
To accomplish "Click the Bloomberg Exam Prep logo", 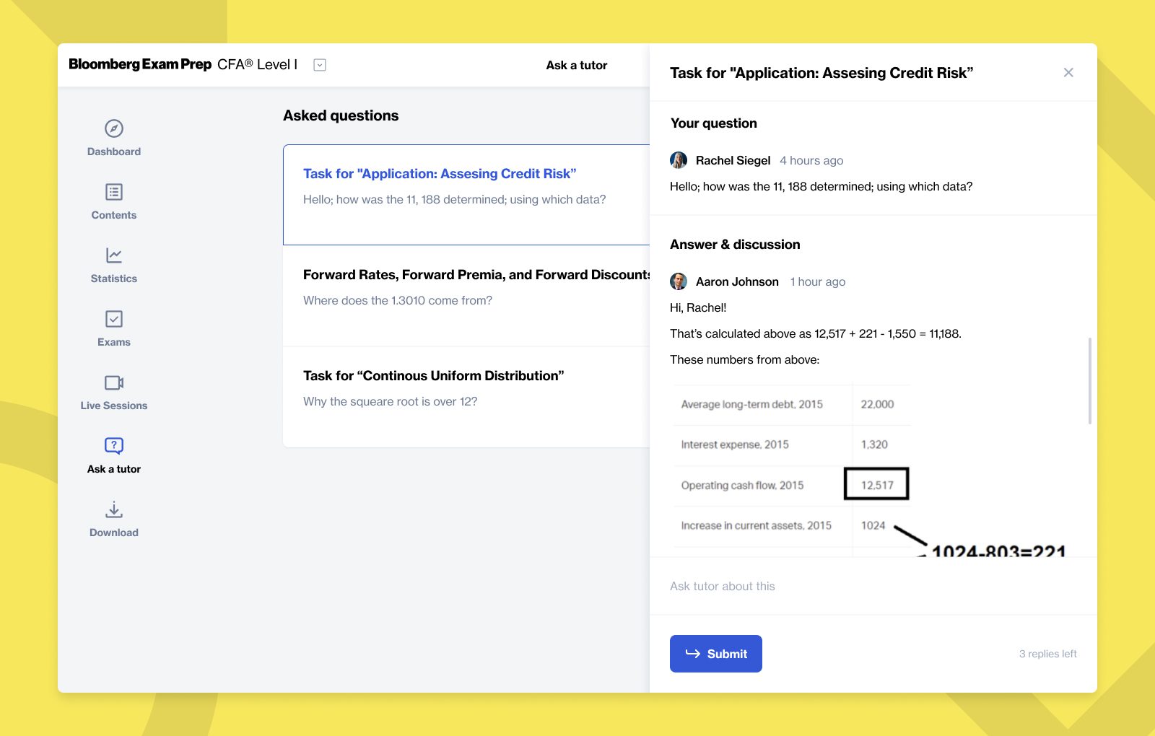I will (x=140, y=64).
